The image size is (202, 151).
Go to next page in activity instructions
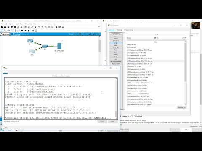pos(197,130)
